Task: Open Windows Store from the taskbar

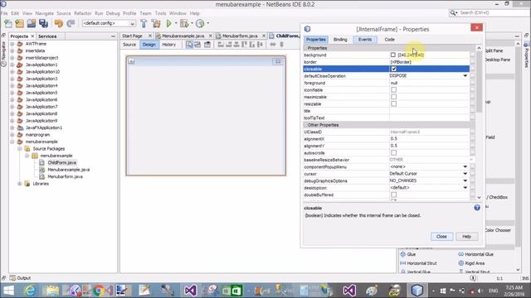Action: [236, 291]
